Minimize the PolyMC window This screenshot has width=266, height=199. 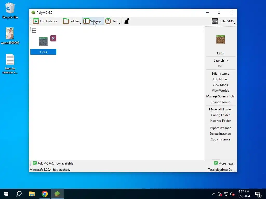(207, 12)
